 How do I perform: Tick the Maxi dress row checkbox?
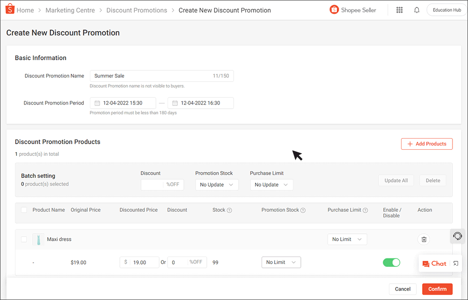[24, 239]
